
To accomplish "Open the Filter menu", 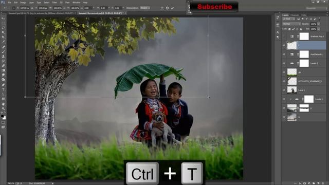I will coord(54,3).
